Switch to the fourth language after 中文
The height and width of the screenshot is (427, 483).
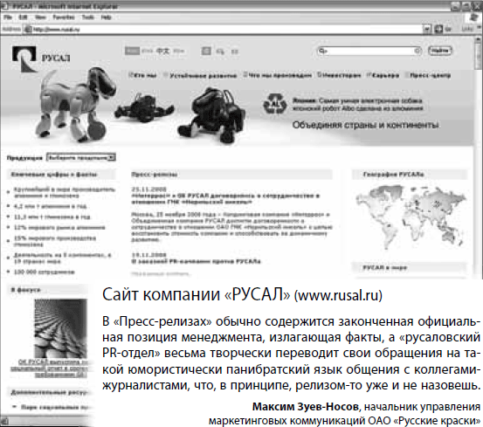[179, 52]
